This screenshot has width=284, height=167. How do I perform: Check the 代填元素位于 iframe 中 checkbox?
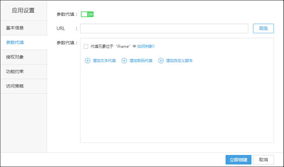click(86, 46)
